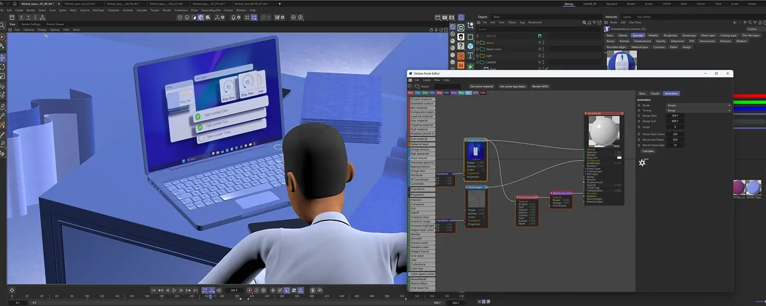Open the Timing dropdown set to Range
The image size is (766, 306).
tap(698, 110)
